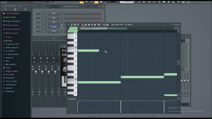Choose the Select marquee tool in piano roll

pos(101,25)
